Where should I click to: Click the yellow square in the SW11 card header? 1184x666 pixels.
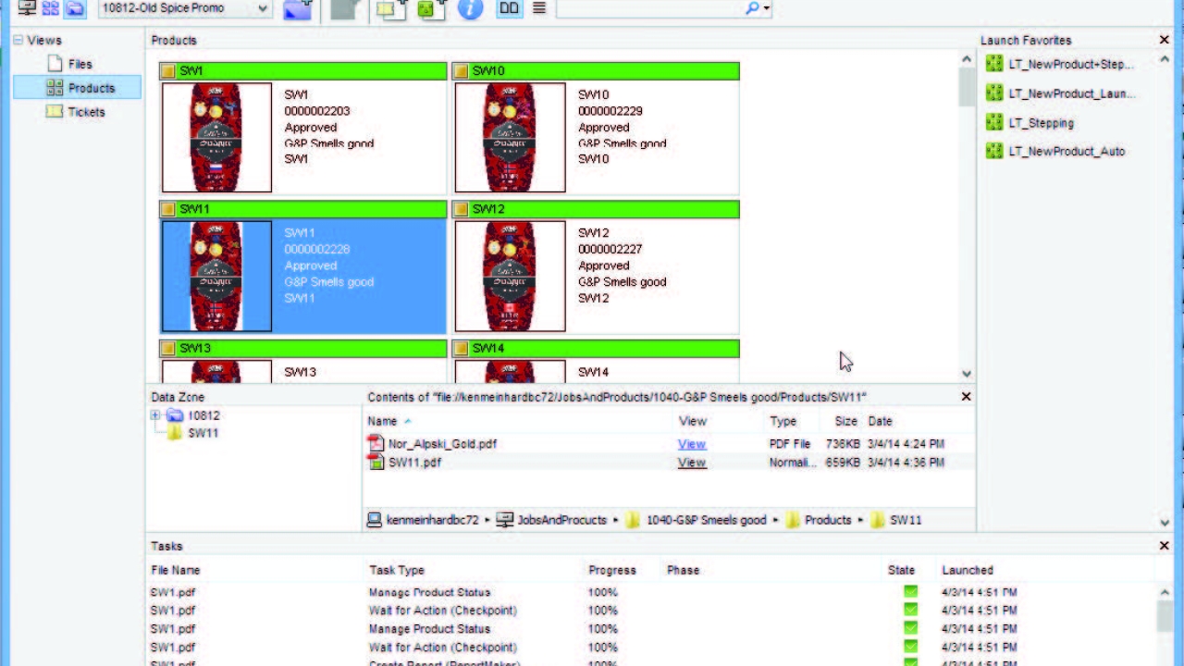click(167, 210)
